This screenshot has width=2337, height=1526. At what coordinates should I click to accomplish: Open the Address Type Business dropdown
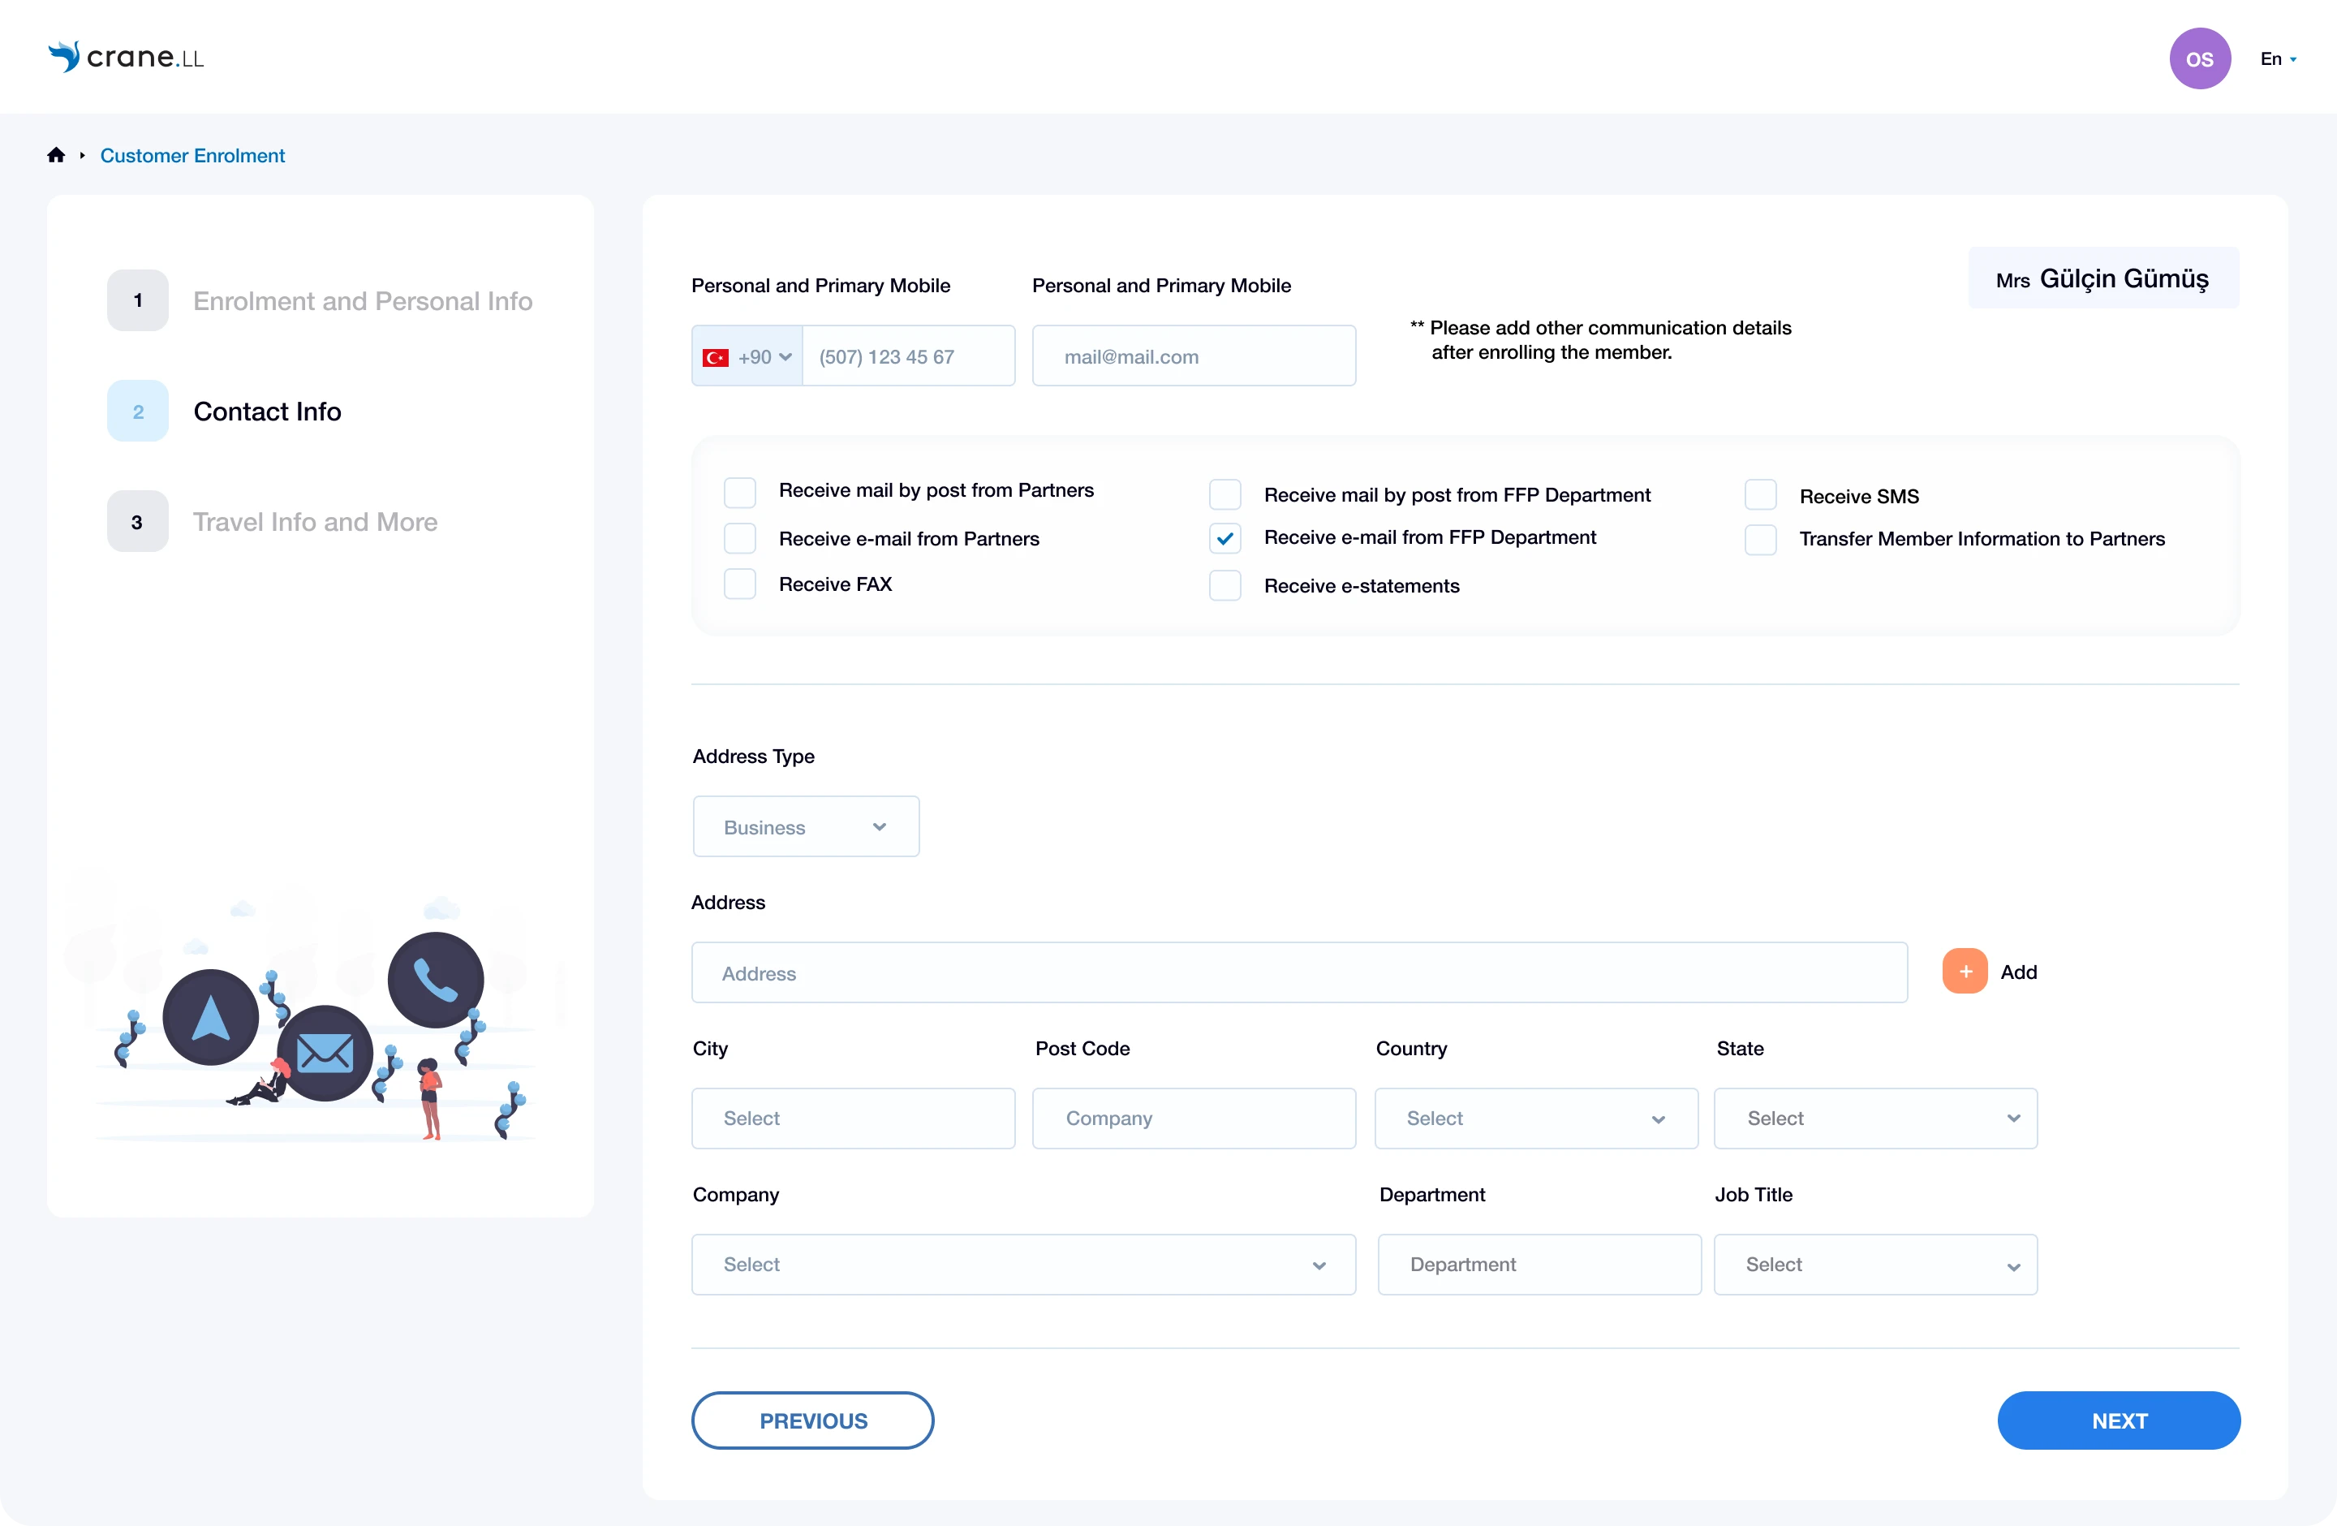pos(805,827)
